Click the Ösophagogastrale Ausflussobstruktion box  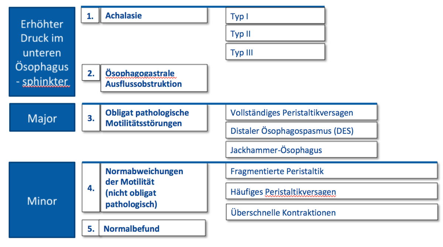coord(154,78)
